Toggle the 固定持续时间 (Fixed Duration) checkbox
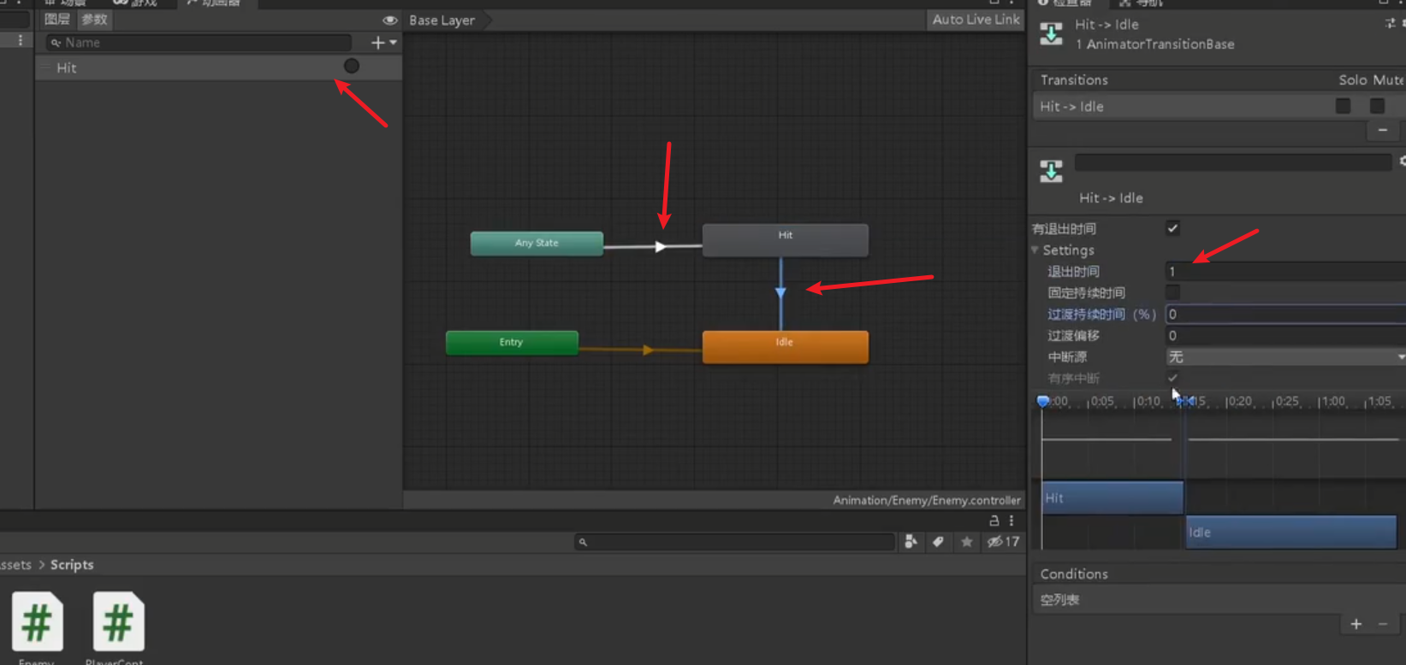This screenshot has height=665, width=1406. 1172,292
